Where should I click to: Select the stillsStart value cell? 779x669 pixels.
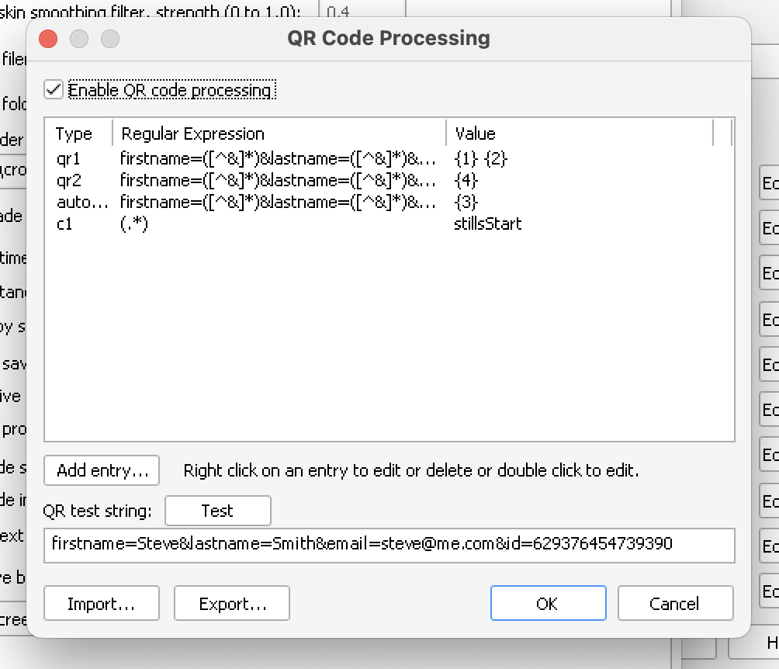488,224
